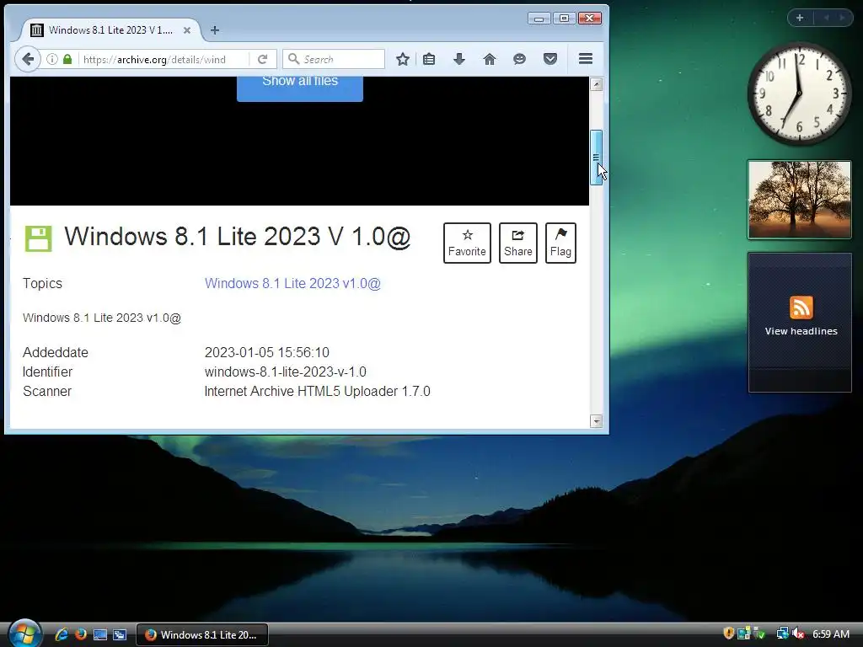The height and width of the screenshot is (647, 863).
Task: Add a gadget with sidebar plus button
Action: tap(800, 18)
